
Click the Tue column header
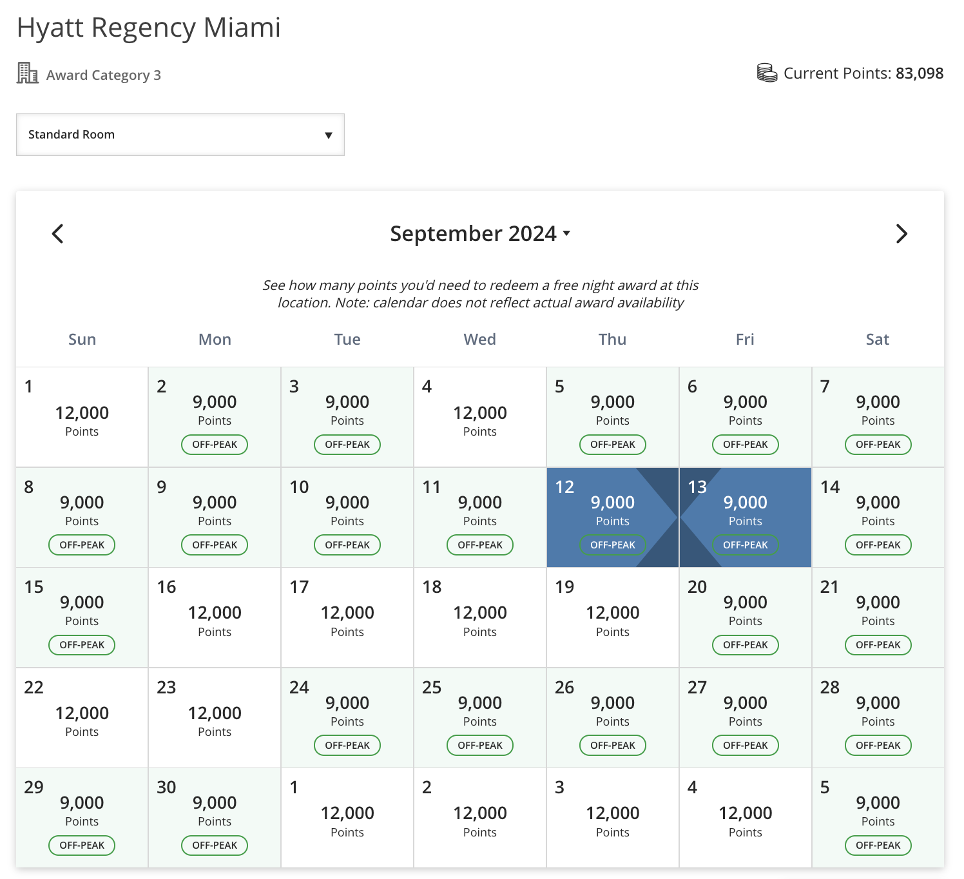(x=347, y=340)
